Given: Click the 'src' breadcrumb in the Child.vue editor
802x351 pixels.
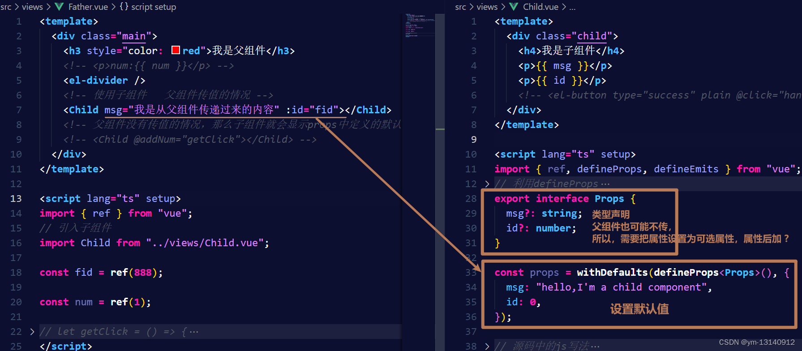Looking at the screenshot, I should pyautogui.click(x=460, y=7).
